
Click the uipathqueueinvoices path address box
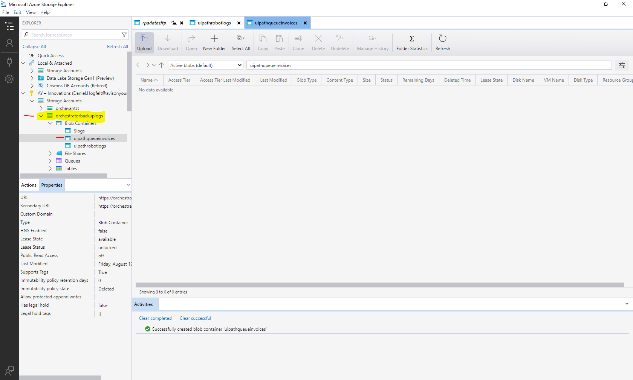[x=429, y=65]
